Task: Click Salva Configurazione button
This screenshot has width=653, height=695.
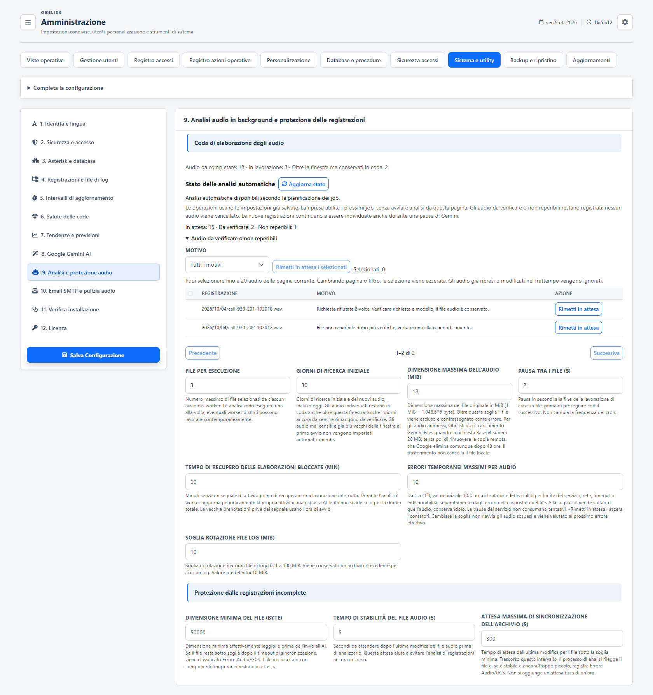Action: [93, 355]
